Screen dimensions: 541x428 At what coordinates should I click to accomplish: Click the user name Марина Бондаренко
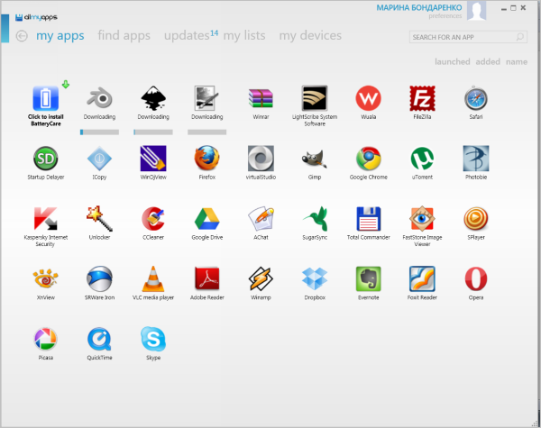point(419,7)
